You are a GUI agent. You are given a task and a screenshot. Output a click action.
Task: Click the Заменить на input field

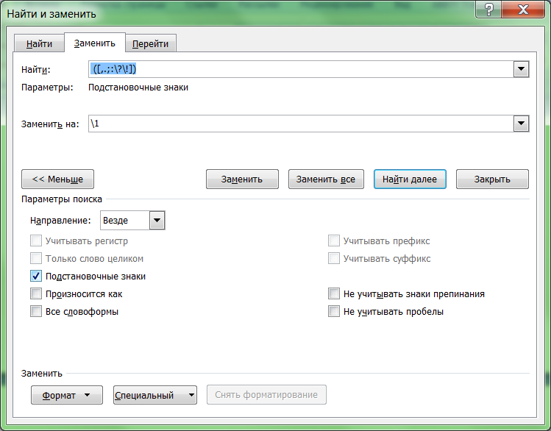301,124
